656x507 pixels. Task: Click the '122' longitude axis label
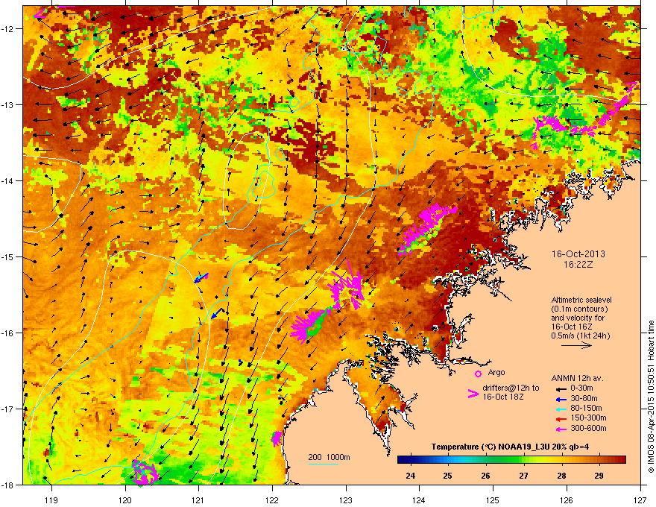272,500
